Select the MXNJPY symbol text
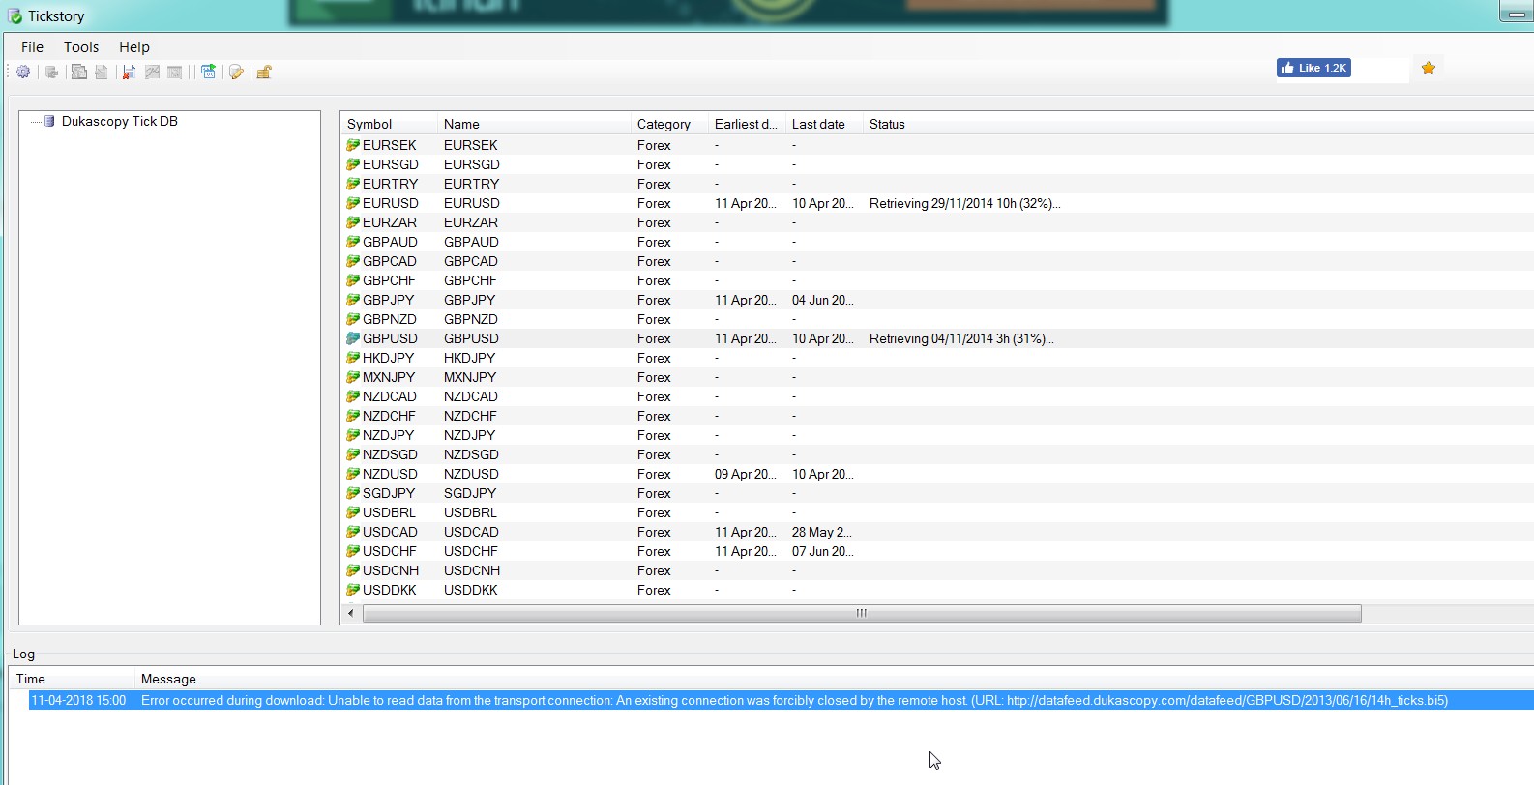 [389, 377]
